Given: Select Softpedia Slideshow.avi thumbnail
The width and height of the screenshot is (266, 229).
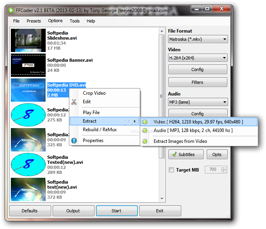Looking at the screenshot, I should point(28,40).
